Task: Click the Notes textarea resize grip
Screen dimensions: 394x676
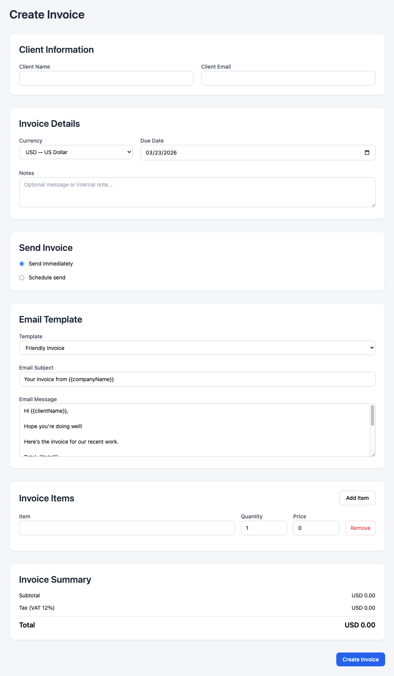Action: click(x=372, y=205)
